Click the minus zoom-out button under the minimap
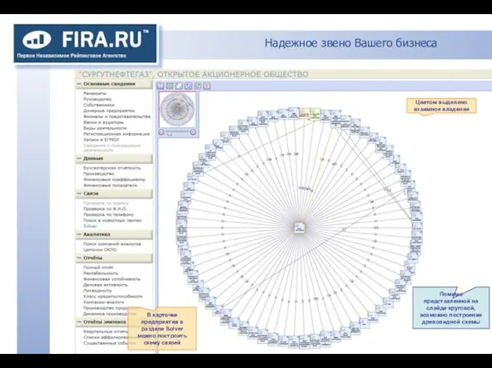Image resolution: width=492 pixels, height=368 pixels. tap(162, 132)
